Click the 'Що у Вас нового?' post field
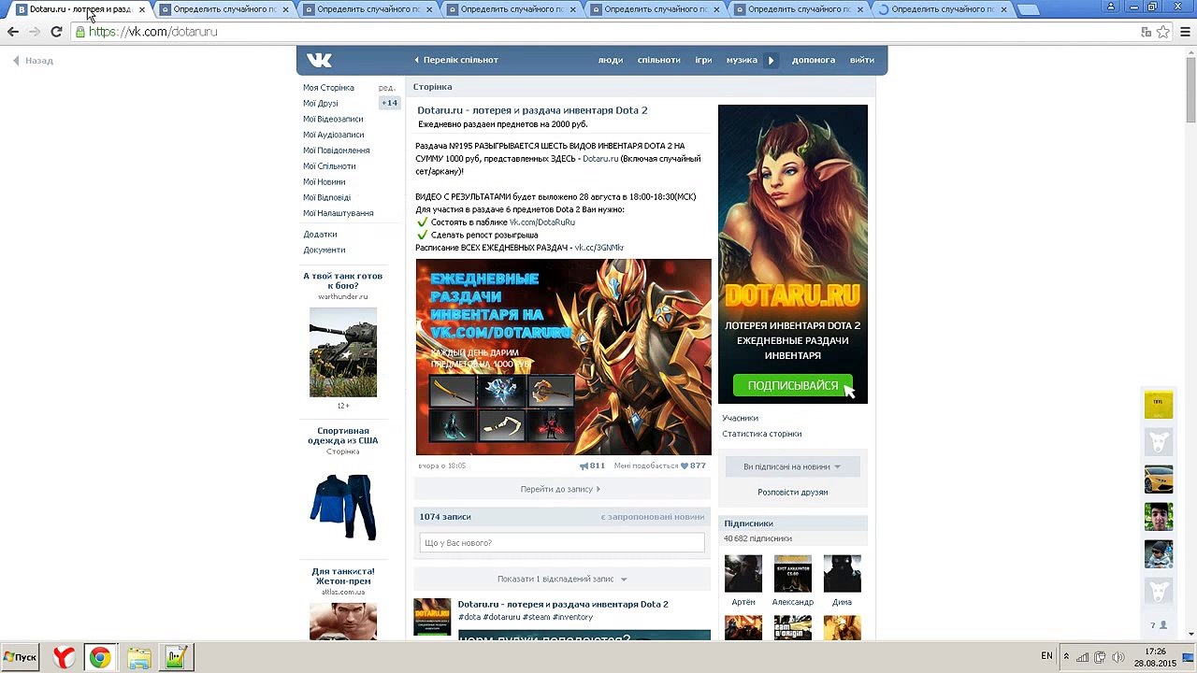Image resolution: width=1197 pixels, height=673 pixels. point(561,543)
